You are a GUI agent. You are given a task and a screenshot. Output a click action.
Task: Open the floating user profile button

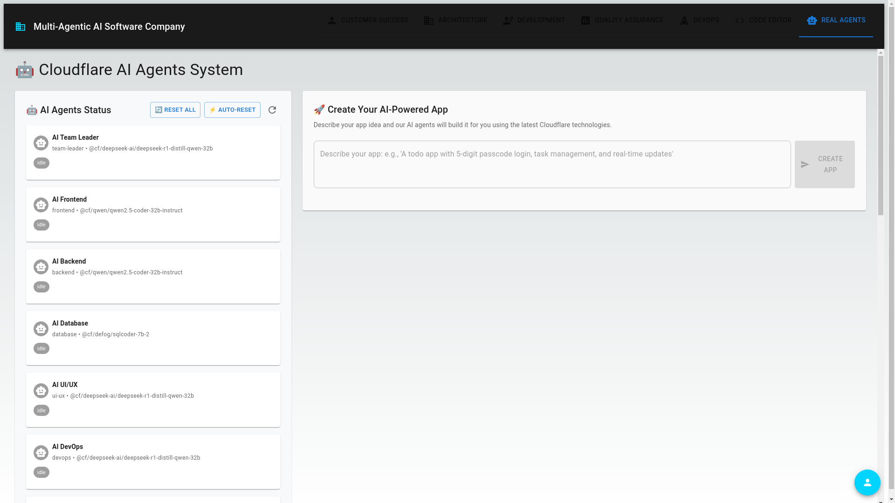point(867,483)
